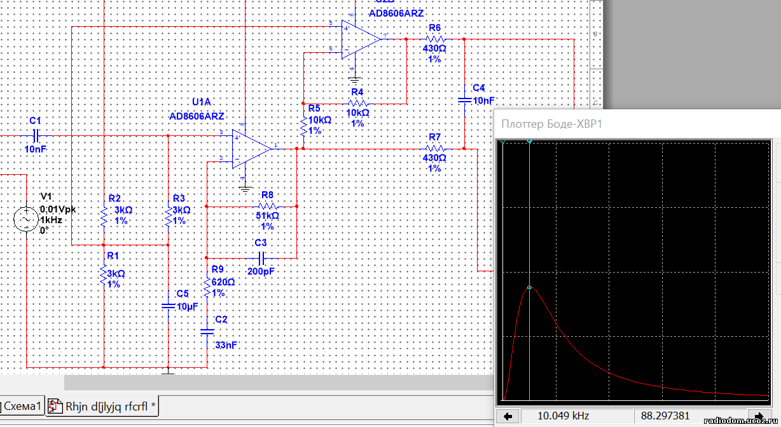Select the C3 capacitor symbol
This screenshot has height=427, width=781.
coord(261,257)
